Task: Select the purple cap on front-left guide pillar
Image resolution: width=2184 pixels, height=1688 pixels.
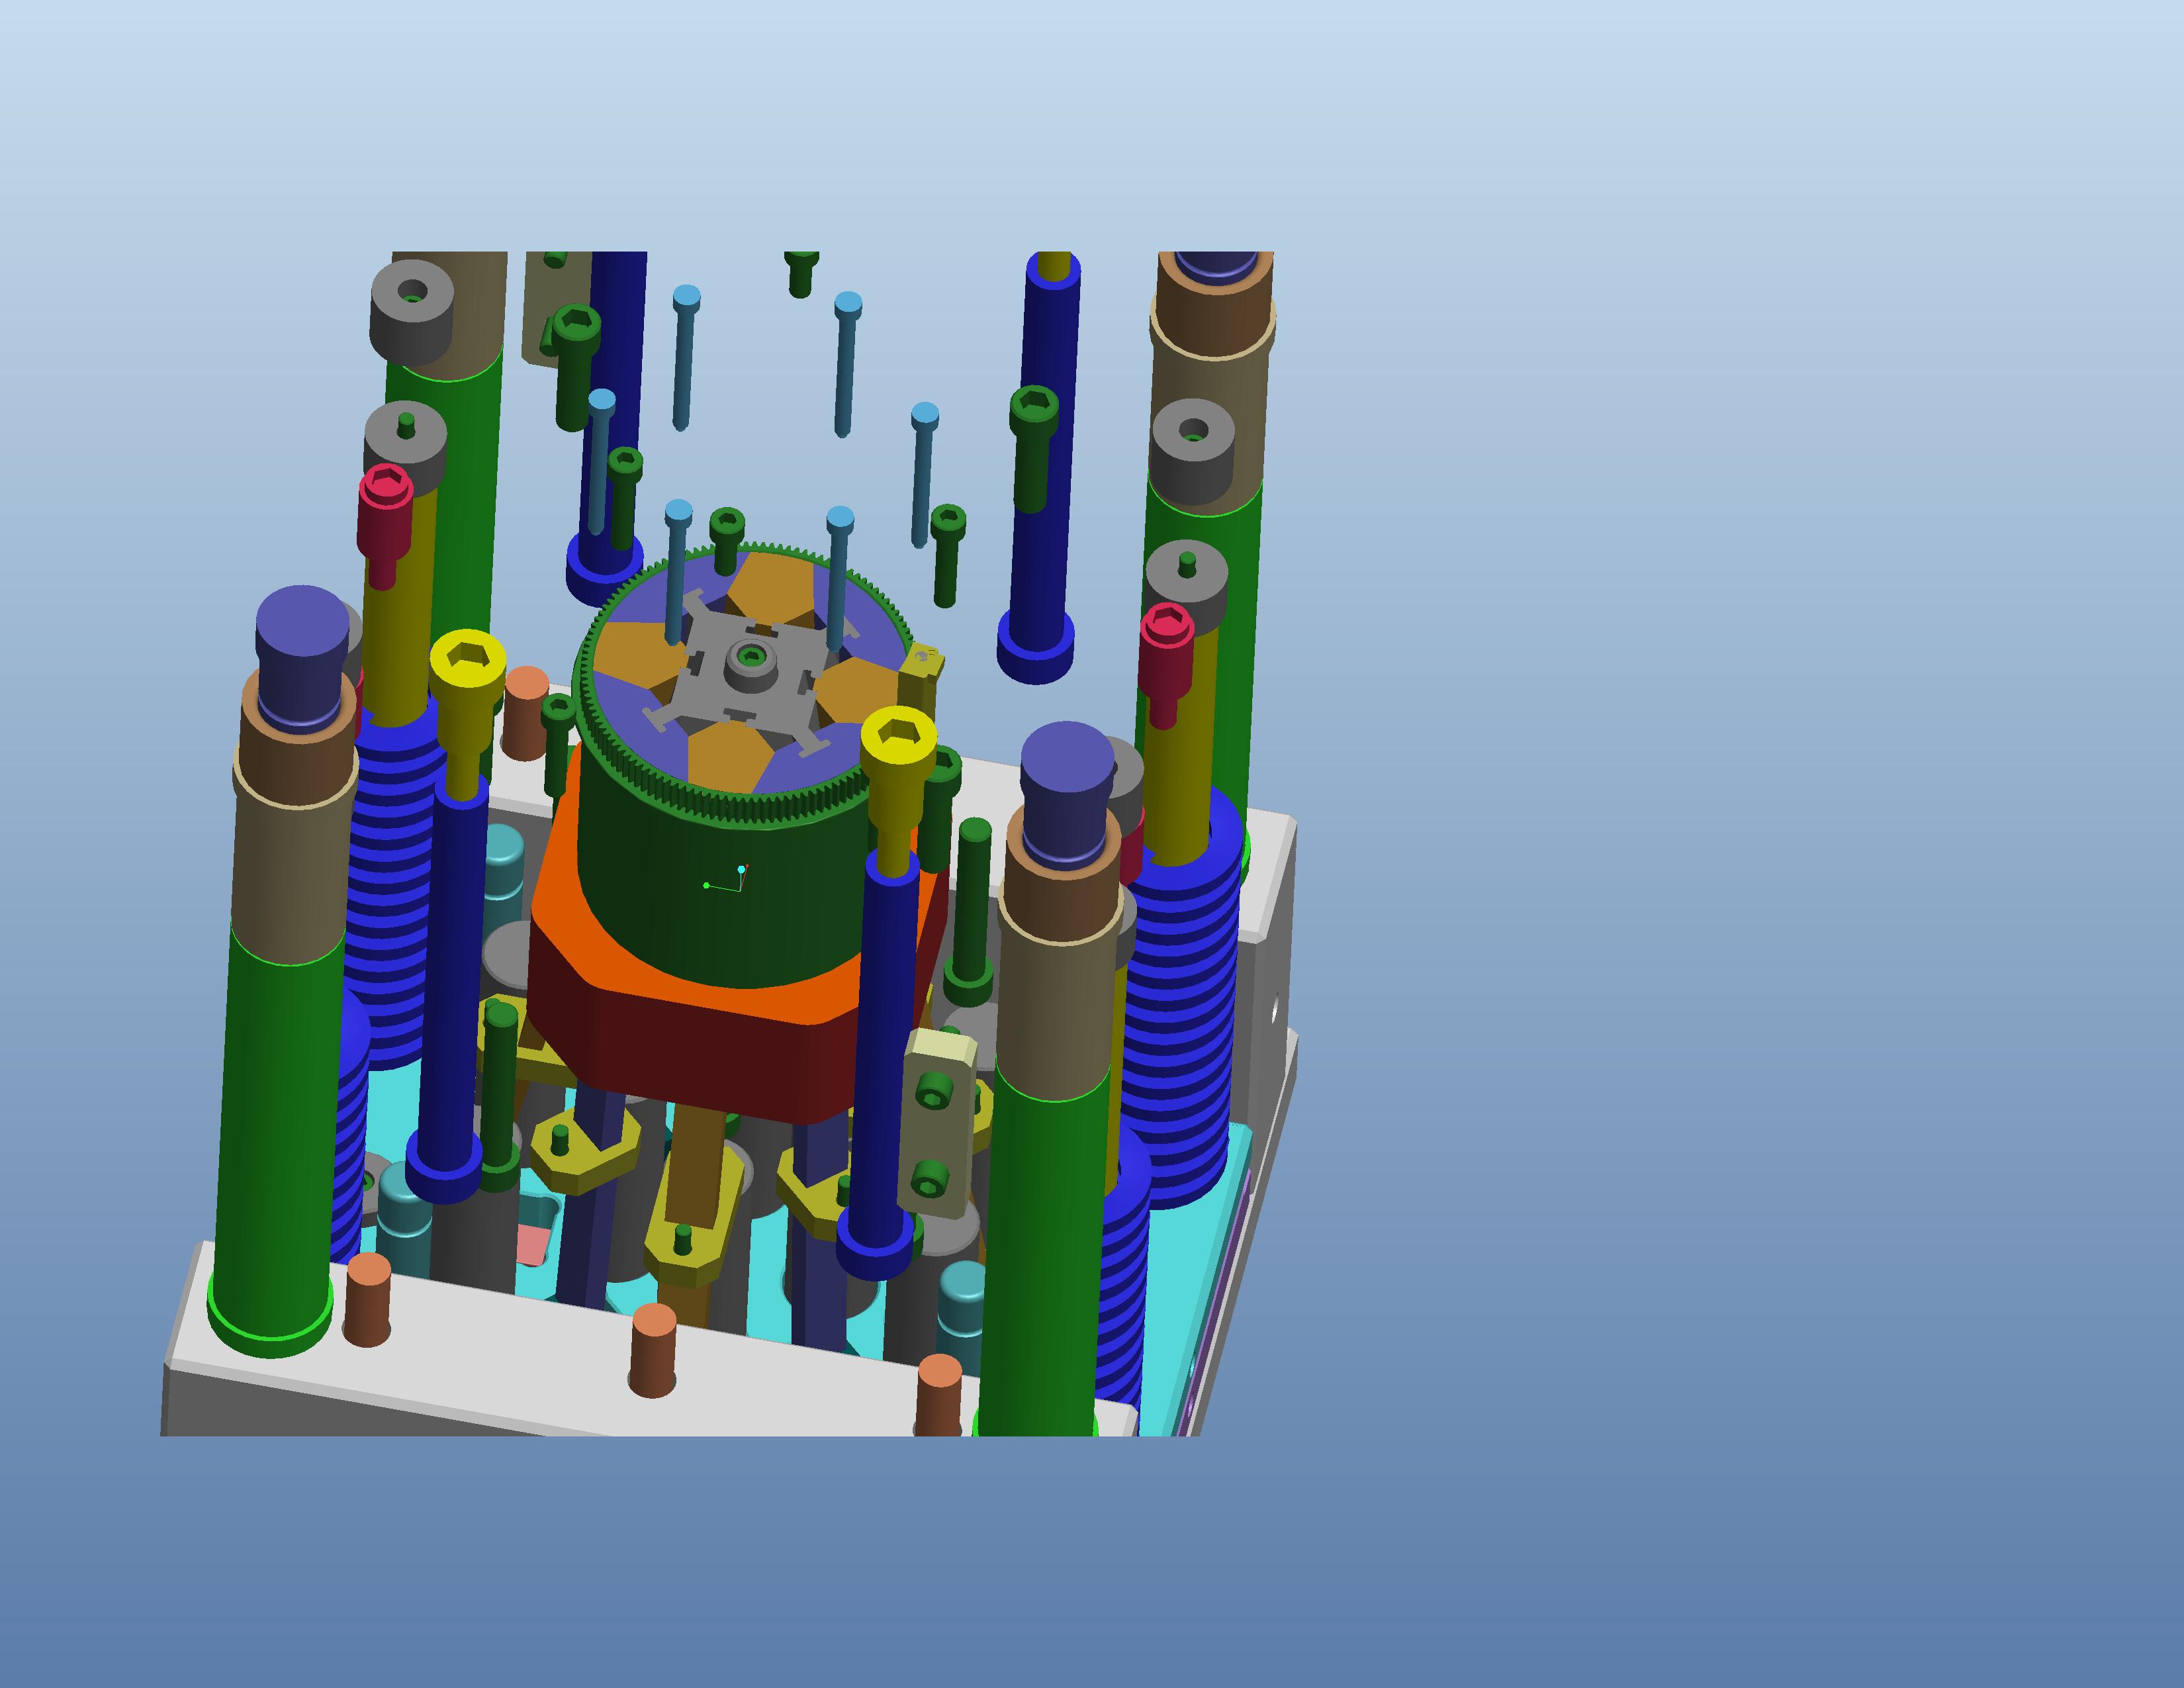Action: (x=302, y=640)
